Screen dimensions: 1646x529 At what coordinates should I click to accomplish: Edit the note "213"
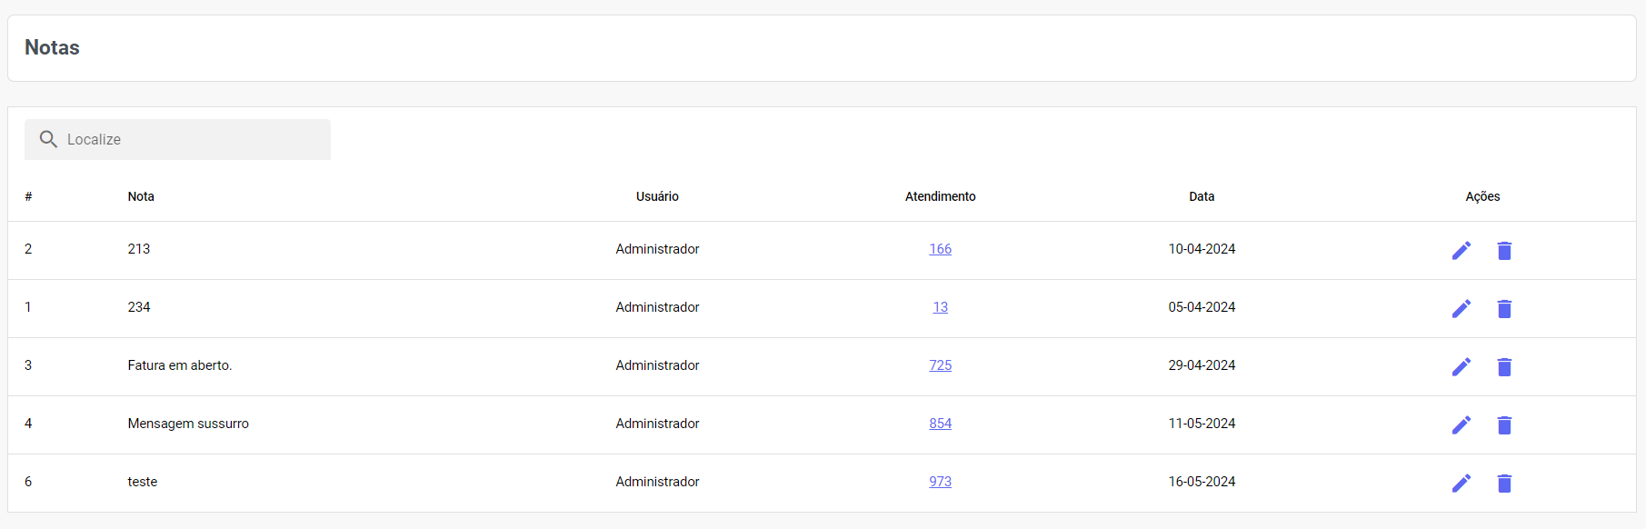coord(1461,250)
